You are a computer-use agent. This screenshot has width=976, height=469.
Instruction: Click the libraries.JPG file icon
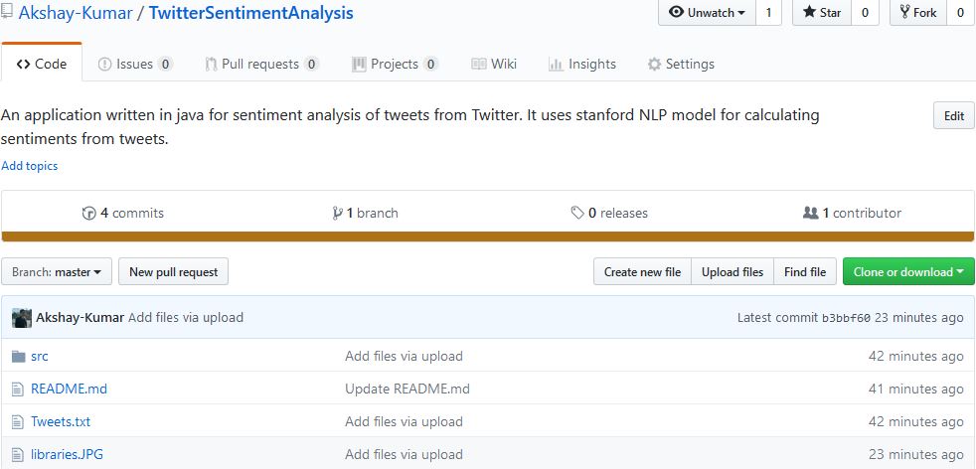pyautogui.click(x=18, y=455)
